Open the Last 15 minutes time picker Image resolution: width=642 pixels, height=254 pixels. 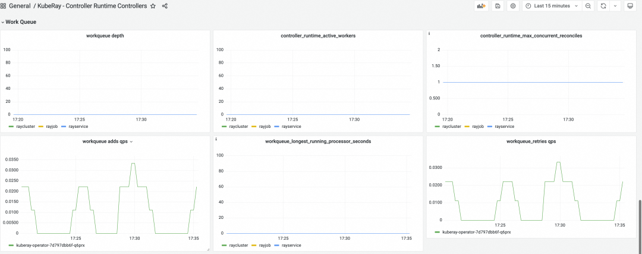[x=547, y=6]
